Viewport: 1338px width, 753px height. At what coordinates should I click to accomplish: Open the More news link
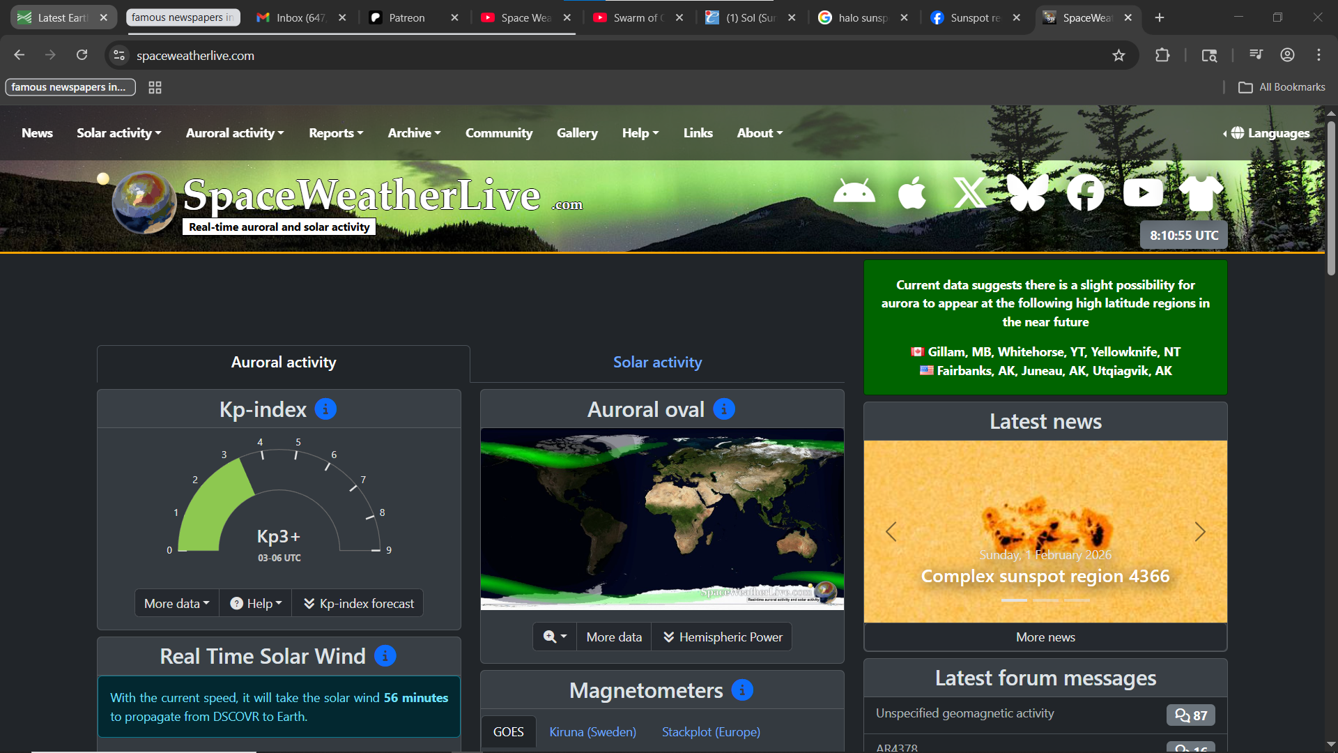point(1045,637)
